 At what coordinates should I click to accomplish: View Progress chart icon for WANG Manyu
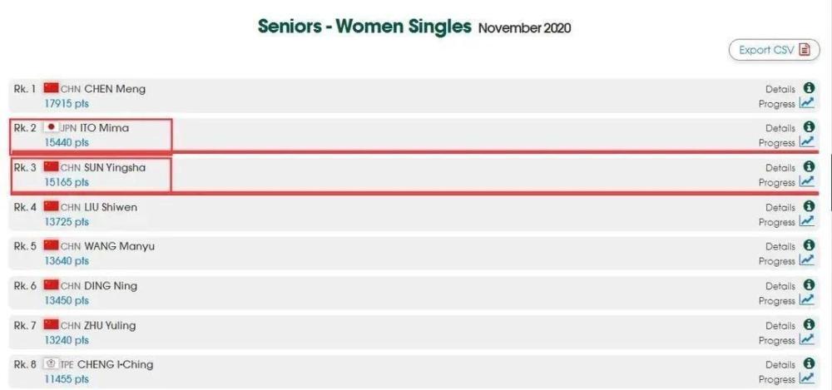[x=807, y=260]
